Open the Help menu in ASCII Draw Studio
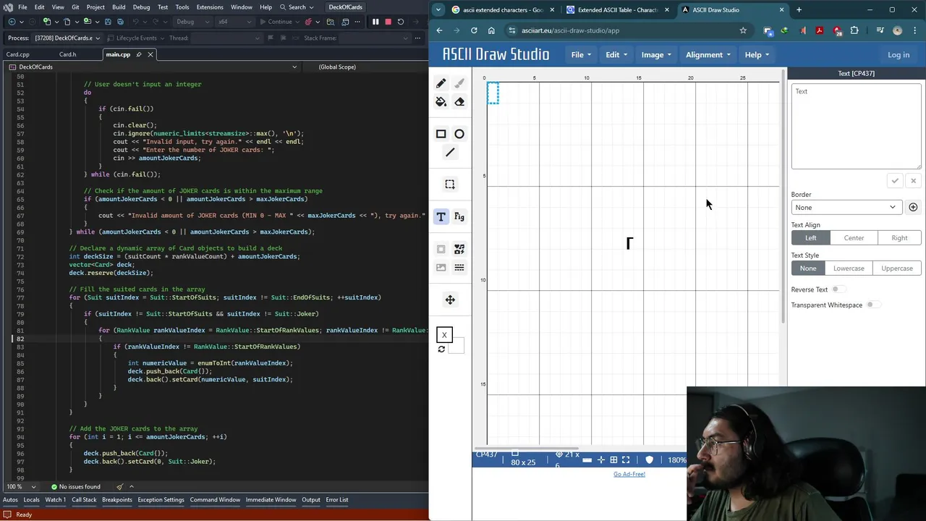The width and height of the screenshot is (926, 521). [x=757, y=55]
